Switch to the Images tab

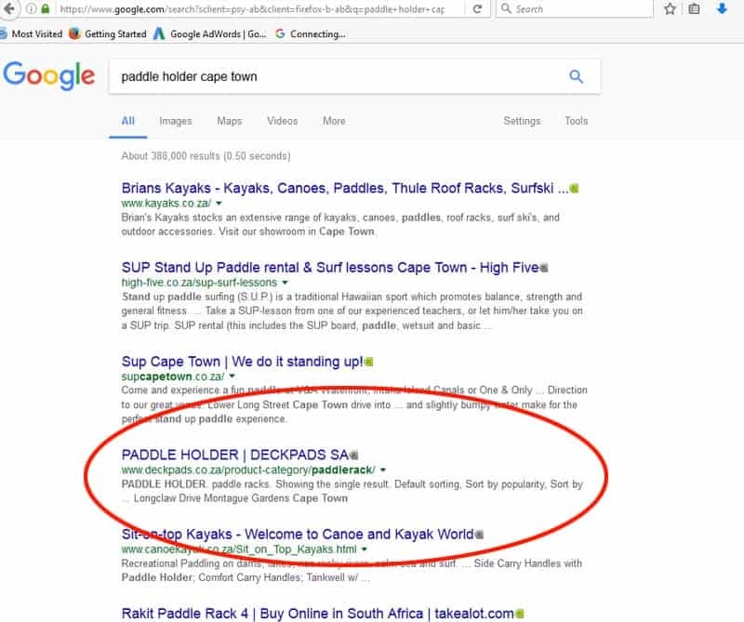(176, 121)
